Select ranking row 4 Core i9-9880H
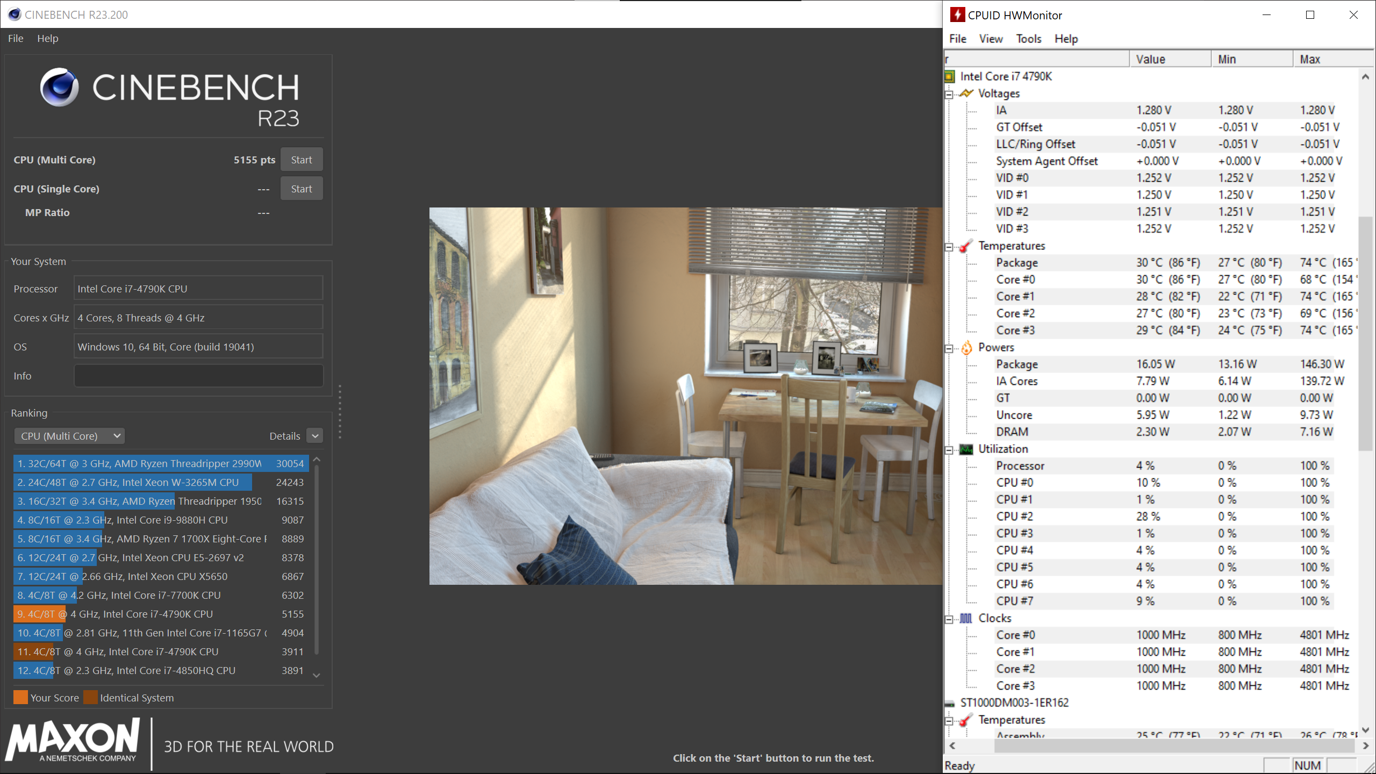1376x774 pixels. [161, 520]
